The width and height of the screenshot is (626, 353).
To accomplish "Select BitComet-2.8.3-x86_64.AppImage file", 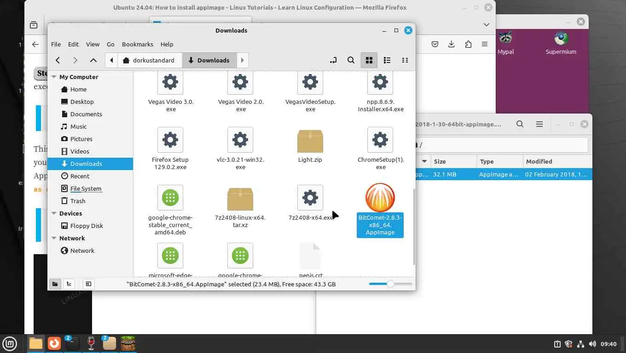I will click(x=380, y=210).
